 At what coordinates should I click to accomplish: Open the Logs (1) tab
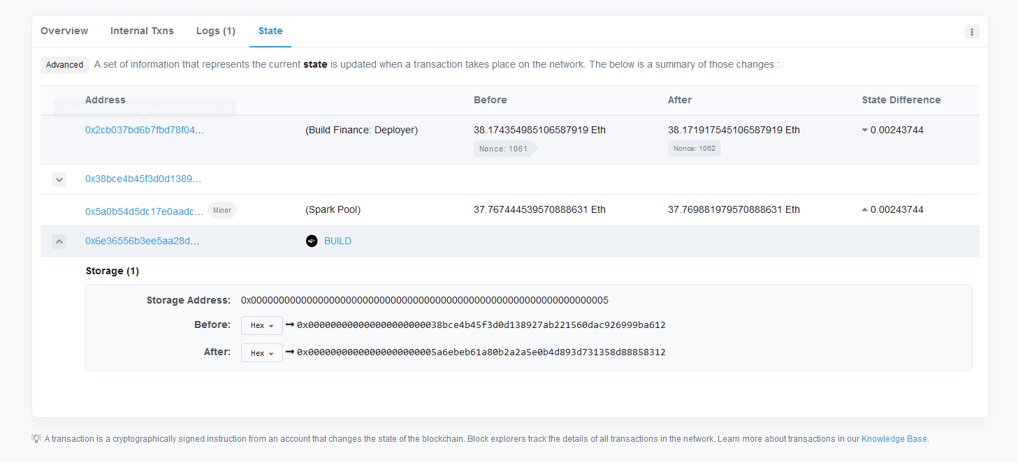click(x=216, y=31)
